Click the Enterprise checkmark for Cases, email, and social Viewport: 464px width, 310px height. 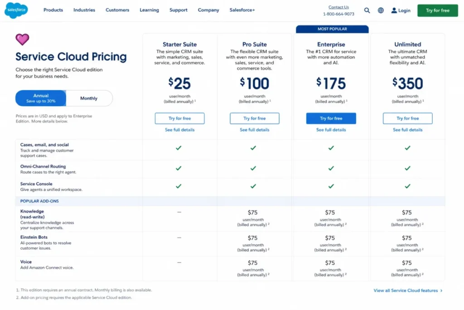point(331,148)
